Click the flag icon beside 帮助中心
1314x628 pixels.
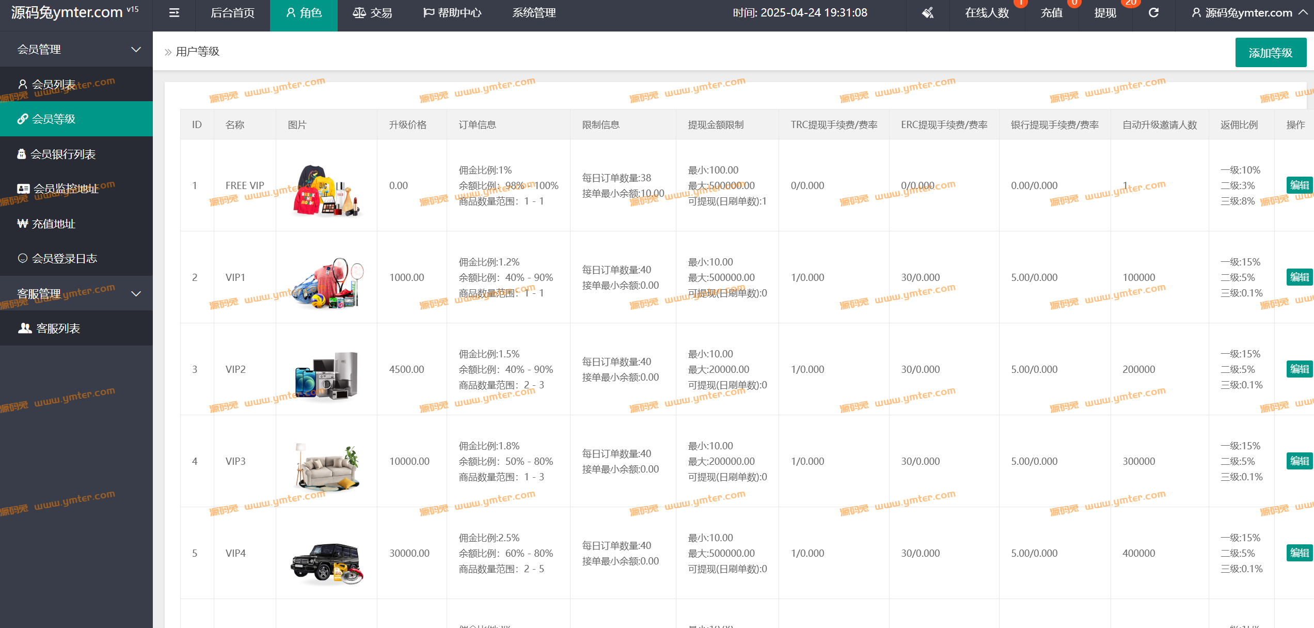(429, 13)
